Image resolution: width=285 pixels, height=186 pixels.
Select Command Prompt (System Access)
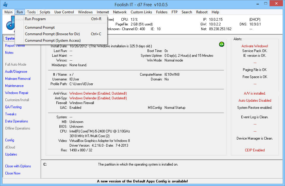coord(61,41)
